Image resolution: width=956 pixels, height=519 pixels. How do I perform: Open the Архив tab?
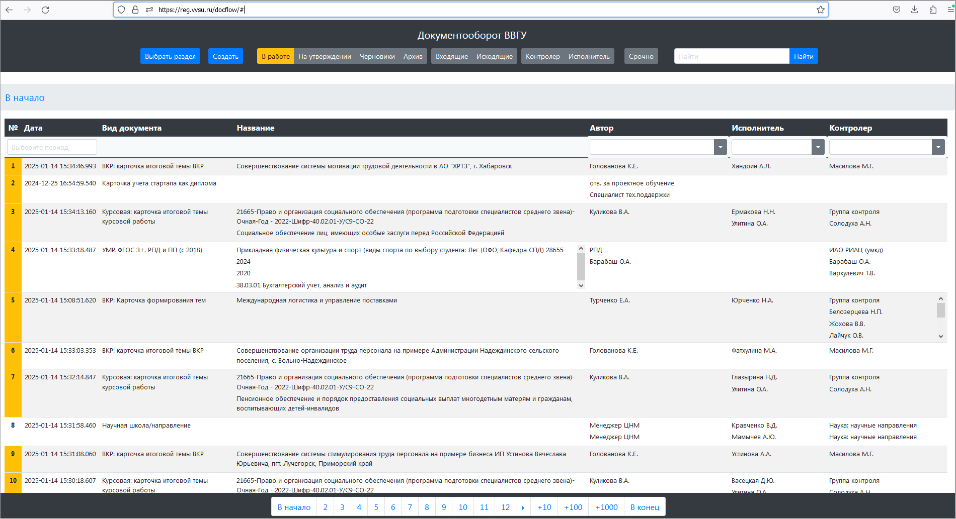point(413,56)
